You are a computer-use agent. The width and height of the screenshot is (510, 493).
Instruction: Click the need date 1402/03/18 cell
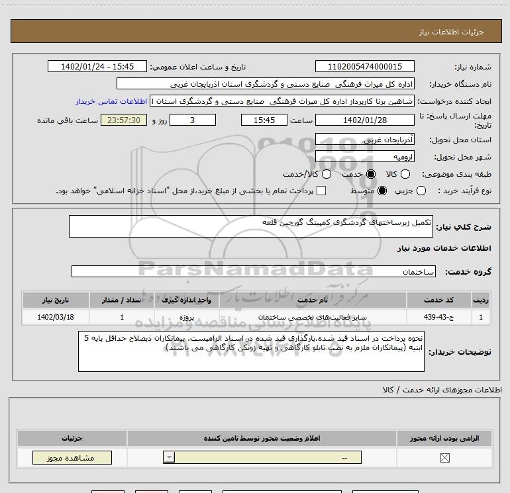point(56,317)
